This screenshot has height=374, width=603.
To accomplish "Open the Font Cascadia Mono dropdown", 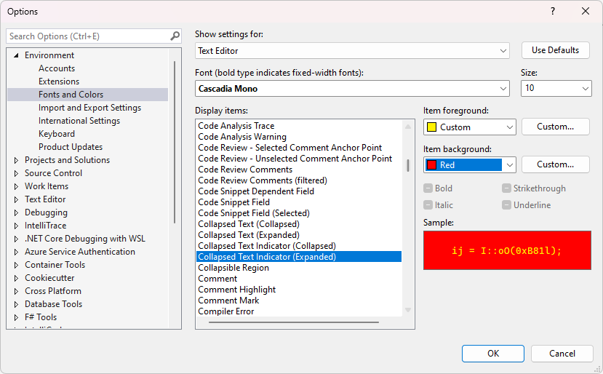I will click(352, 89).
